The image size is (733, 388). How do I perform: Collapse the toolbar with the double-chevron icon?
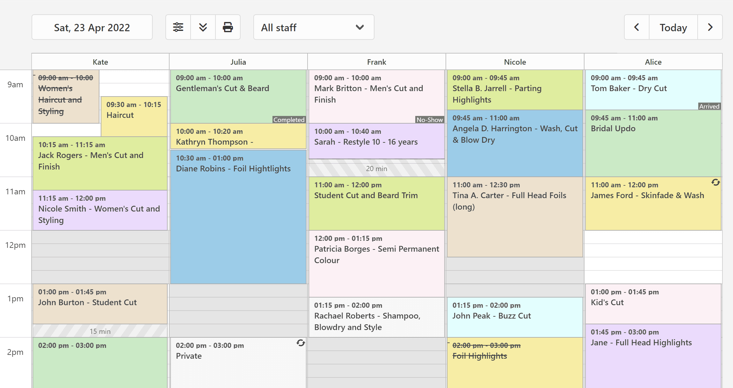[x=203, y=27]
